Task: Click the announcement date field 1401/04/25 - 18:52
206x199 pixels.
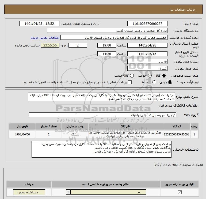Action: [x=39, y=24]
